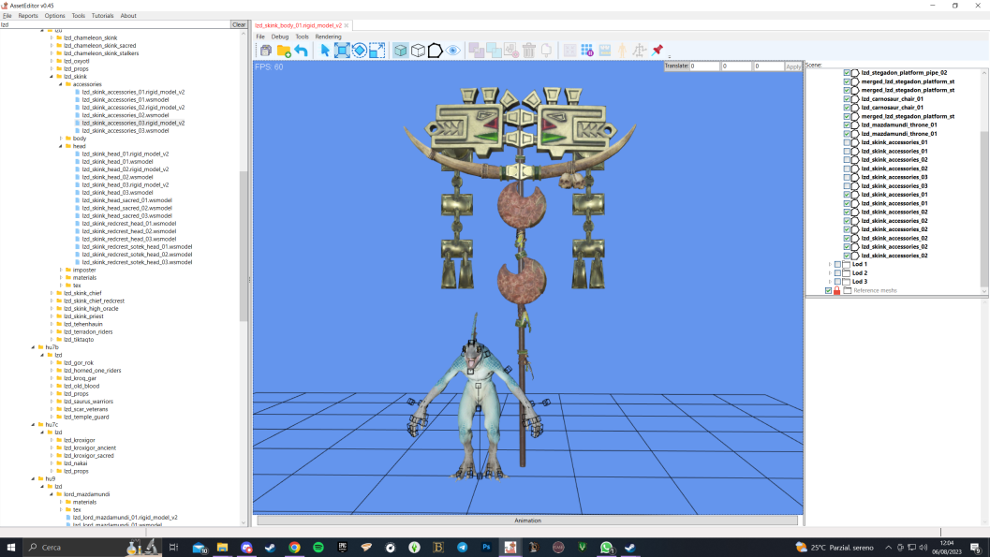Click the save icon in viewport toolbar
The width and height of the screenshot is (990, 557).
[x=266, y=51]
